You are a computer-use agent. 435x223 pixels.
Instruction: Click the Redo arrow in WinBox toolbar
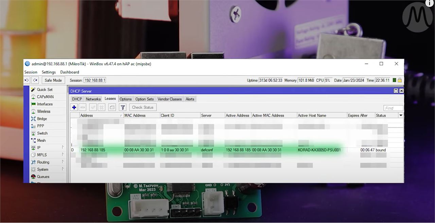(35, 80)
